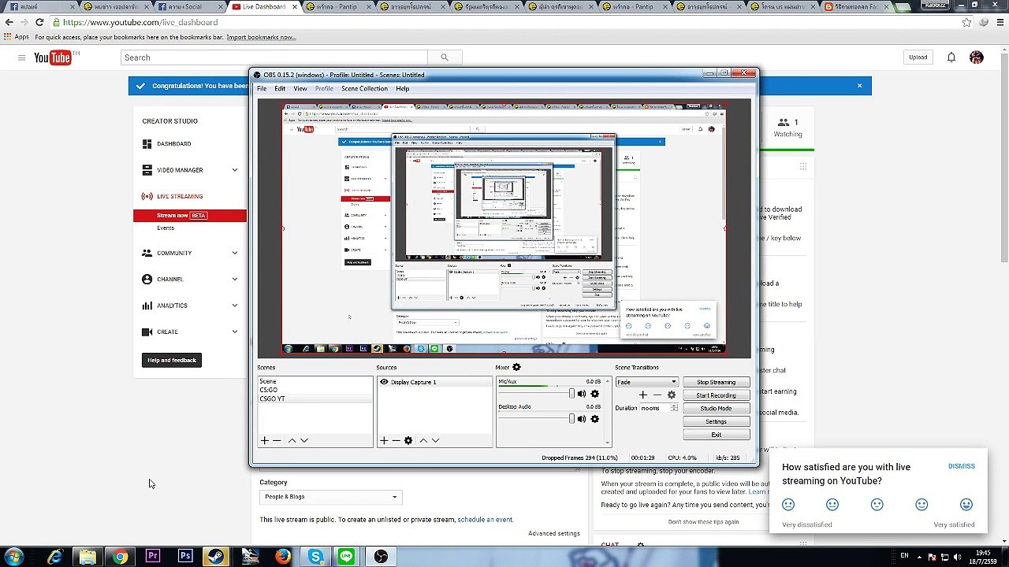1009x567 pixels.
Task: Expand Community section in sidebar
Action: [234, 253]
